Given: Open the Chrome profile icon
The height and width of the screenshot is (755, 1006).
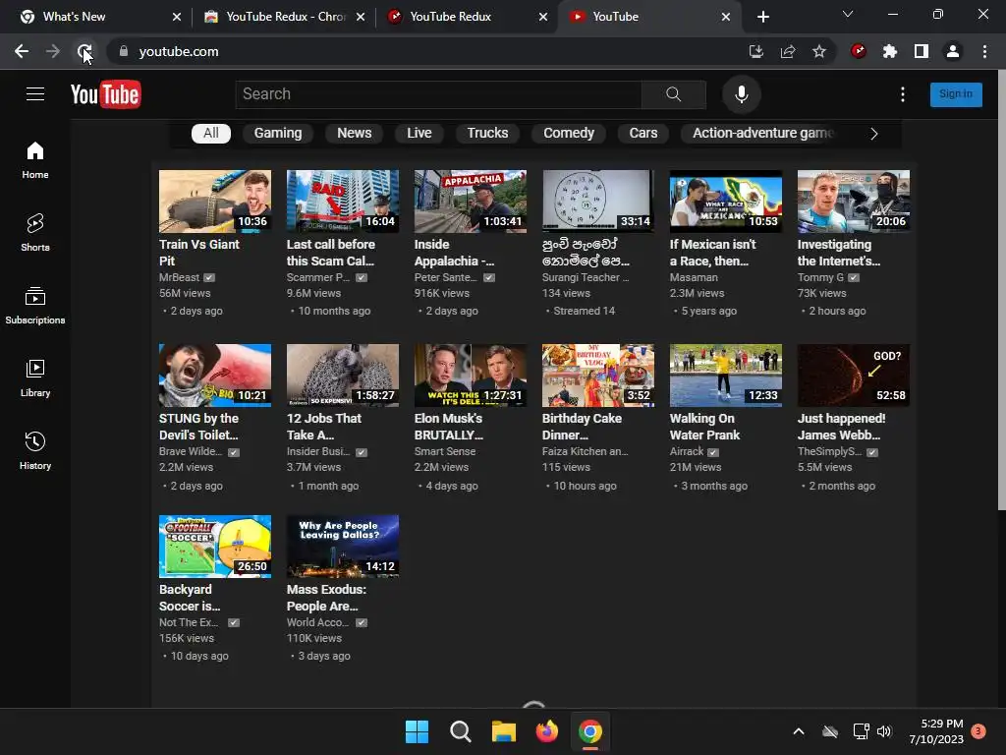Looking at the screenshot, I should (953, 51).
